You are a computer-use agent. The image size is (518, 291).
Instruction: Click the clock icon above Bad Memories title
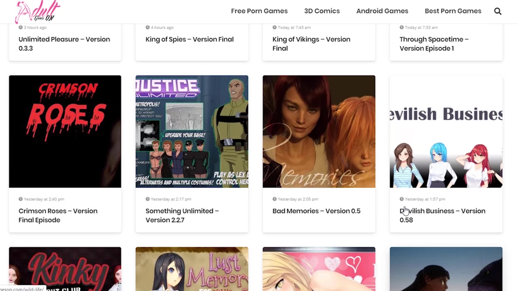pyautogui.click(x=275, y=199)
